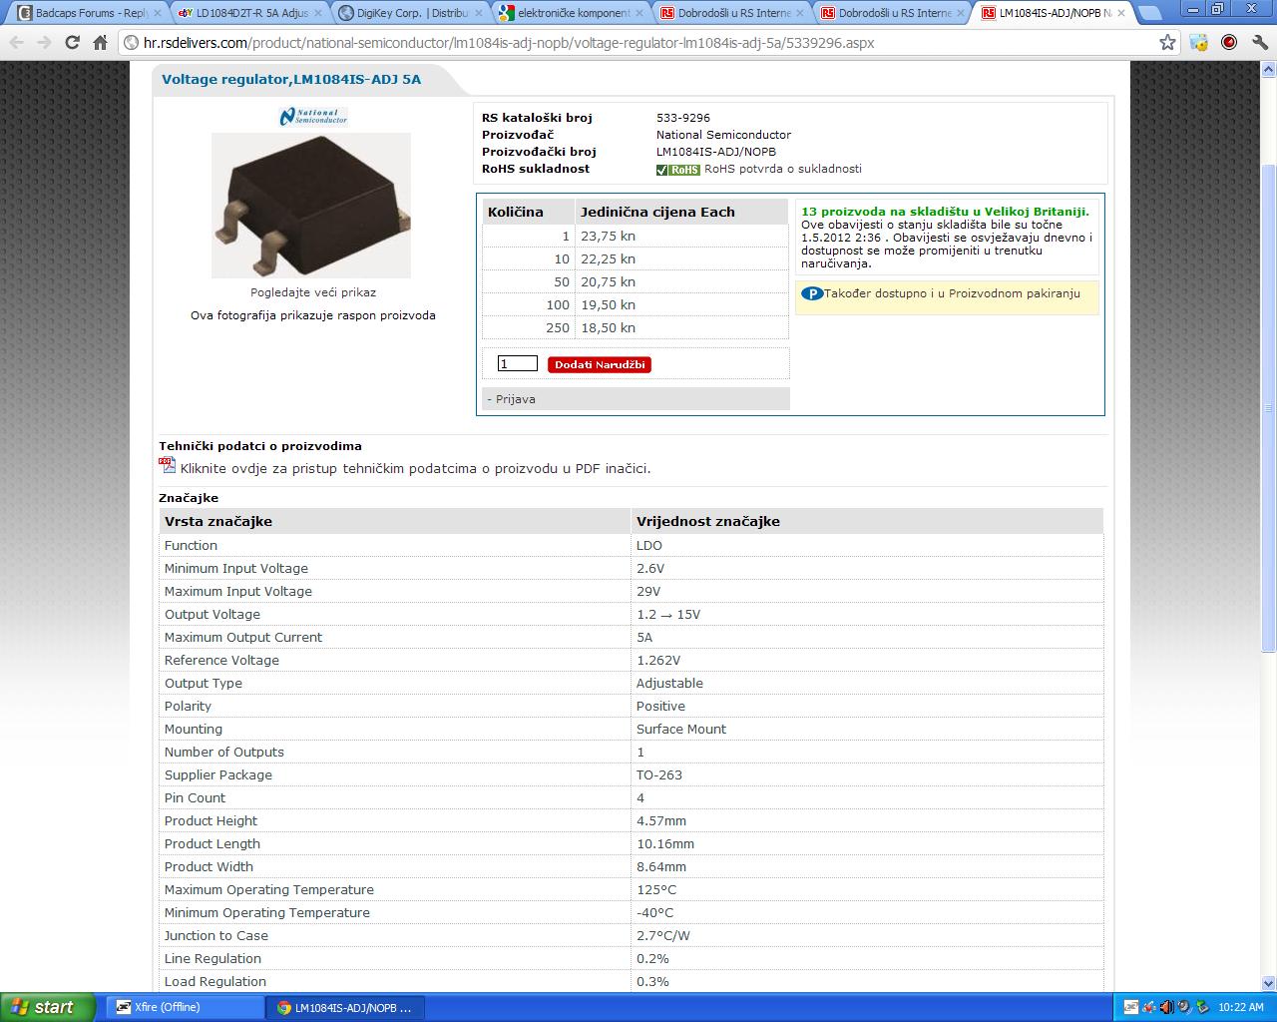
Task: Click the picture extension icon beside the star
Action: 1199,43
